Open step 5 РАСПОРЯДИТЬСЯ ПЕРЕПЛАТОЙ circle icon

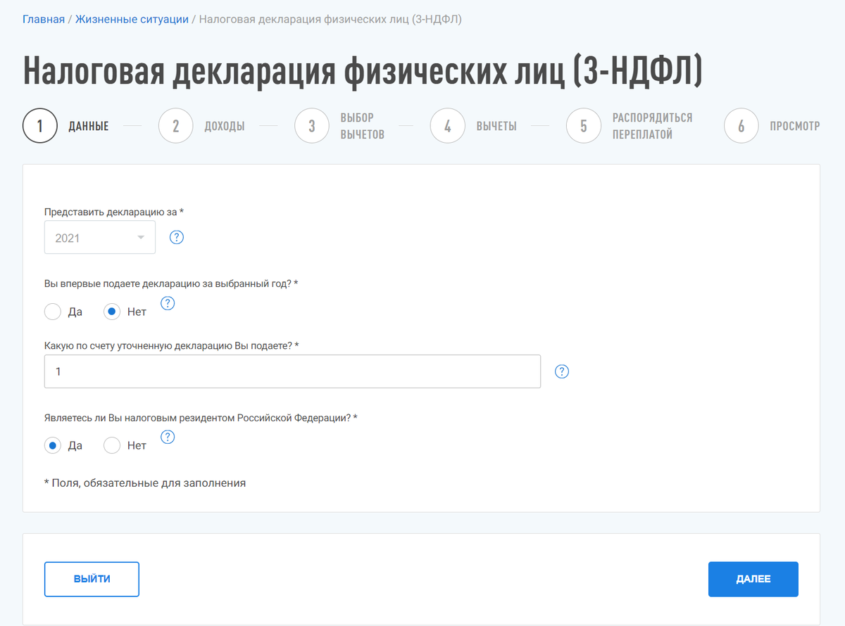tap(584, 126)
